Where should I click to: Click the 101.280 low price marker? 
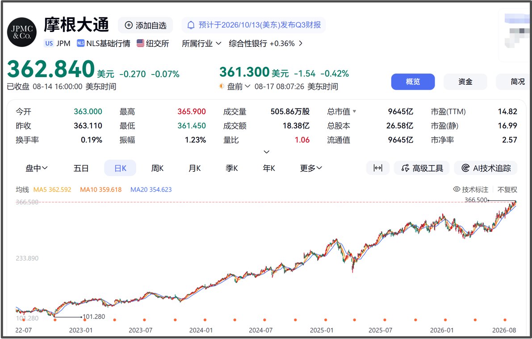click(94, 317)
